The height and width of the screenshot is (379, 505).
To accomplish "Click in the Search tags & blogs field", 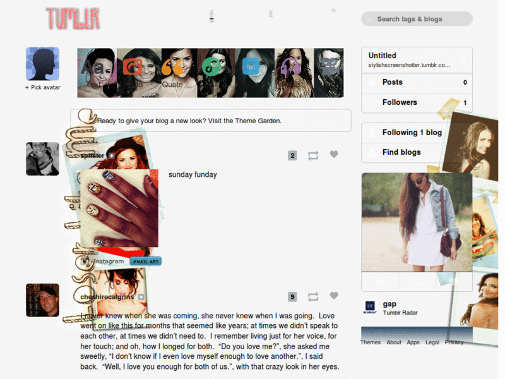I will click(x=417, y=19).
